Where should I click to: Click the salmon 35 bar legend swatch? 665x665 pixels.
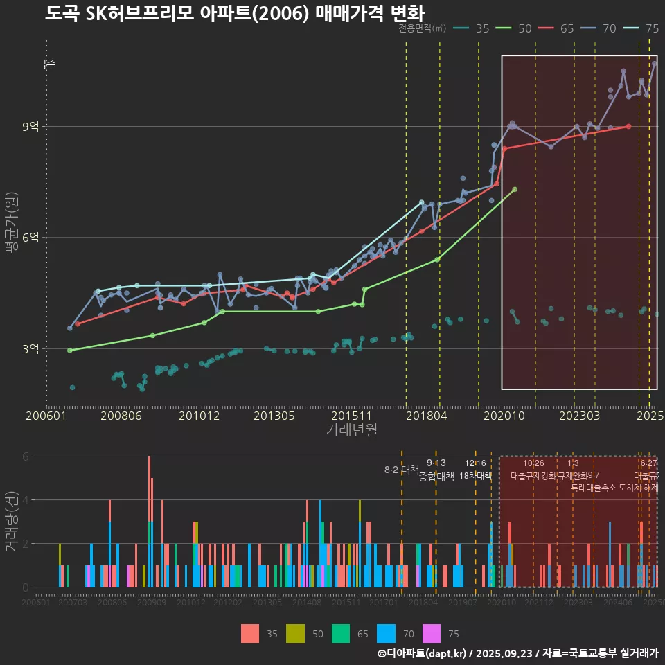250,633
